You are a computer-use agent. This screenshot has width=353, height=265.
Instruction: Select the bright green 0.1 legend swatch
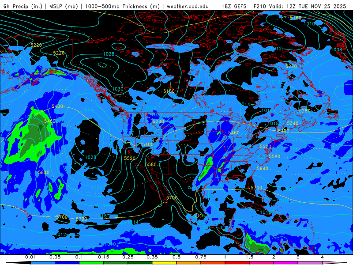tap(91, 263)
